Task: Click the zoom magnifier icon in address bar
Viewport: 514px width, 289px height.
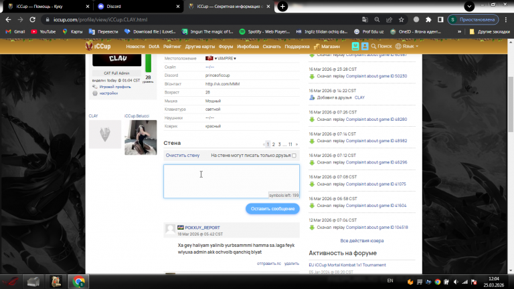Action: click(x=377, y=19)
